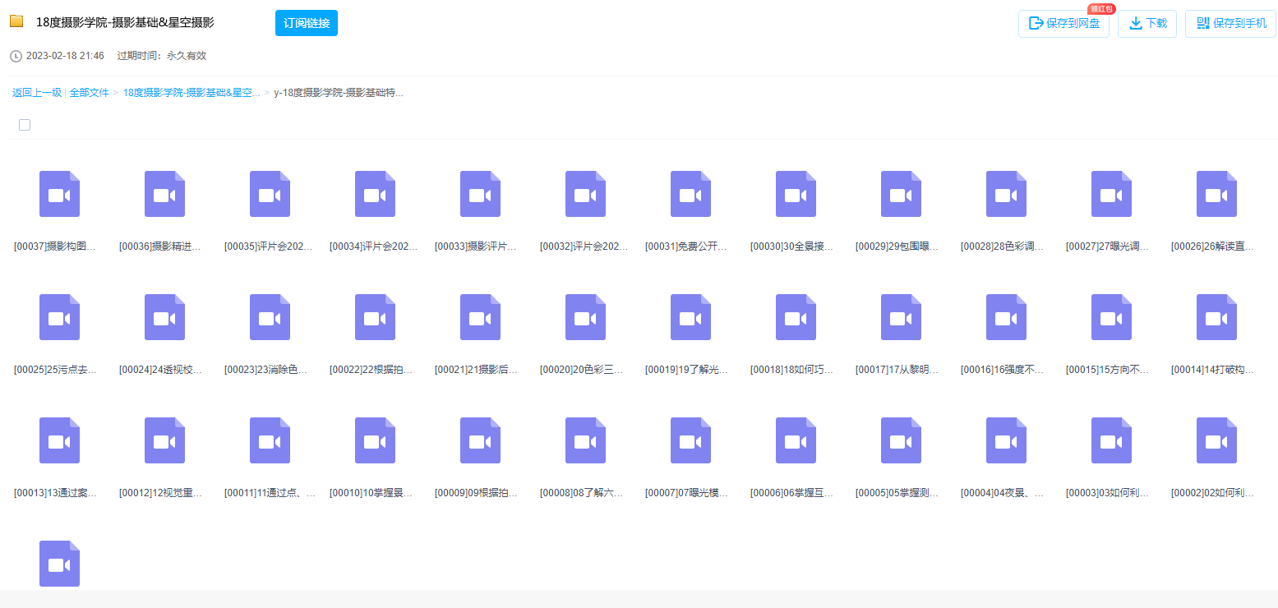Click the 下载 download button
The width and height of the screenshot is (1278, 608).
click(1147, 23)
